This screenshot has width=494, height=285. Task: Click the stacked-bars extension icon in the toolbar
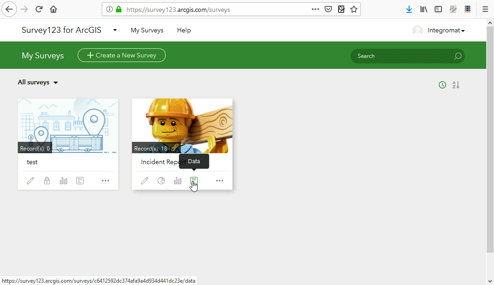coord(468,10)
